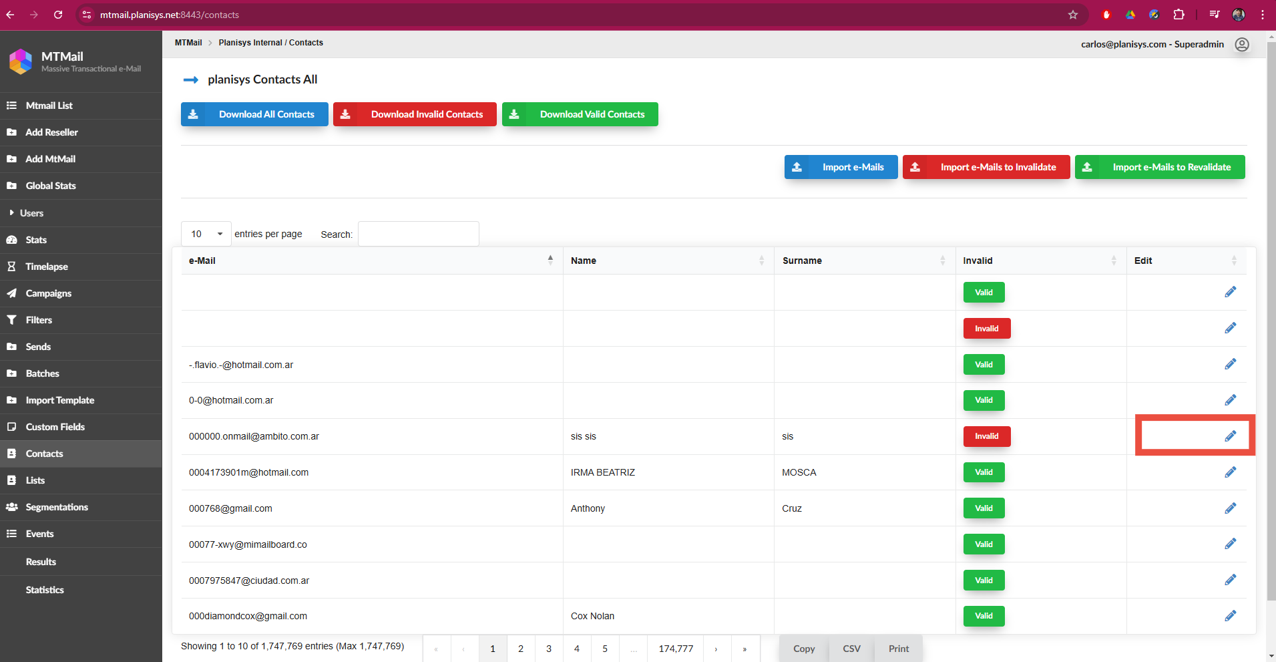The image size is (1276, 662).
Task: Open the entries per page dropdown
Action: 206,234
